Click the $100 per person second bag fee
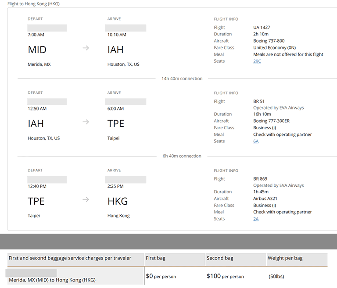Screen dimensions: 337x288 [x=225, y=277]
